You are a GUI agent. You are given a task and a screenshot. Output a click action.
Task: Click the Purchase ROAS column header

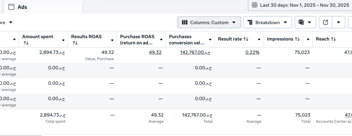[137, 39]
